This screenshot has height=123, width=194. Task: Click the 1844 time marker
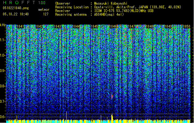pos(76,26)
